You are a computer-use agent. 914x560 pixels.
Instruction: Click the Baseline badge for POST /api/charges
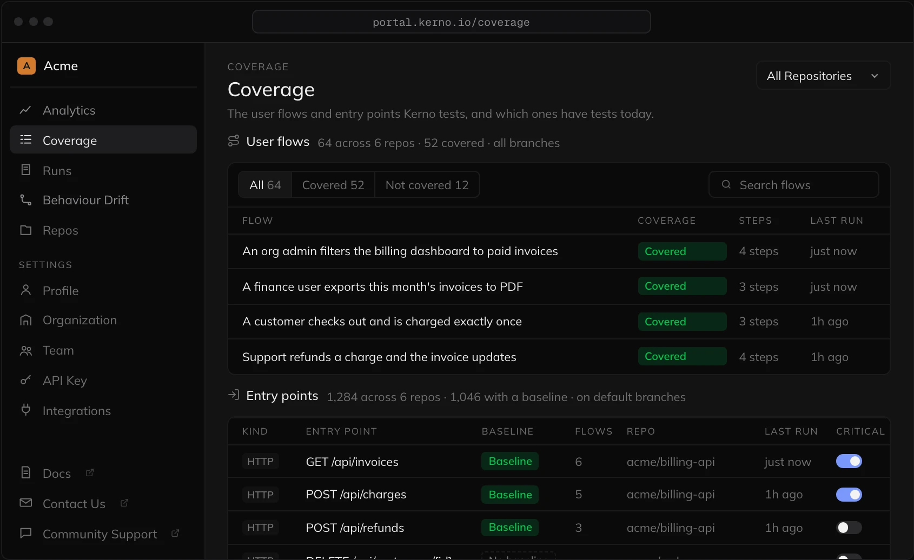coord(510,495)
